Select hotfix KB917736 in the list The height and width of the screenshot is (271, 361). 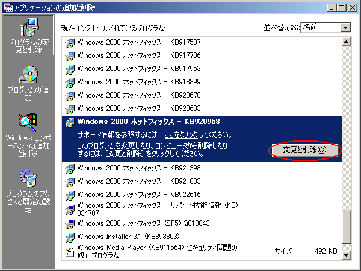139,55
